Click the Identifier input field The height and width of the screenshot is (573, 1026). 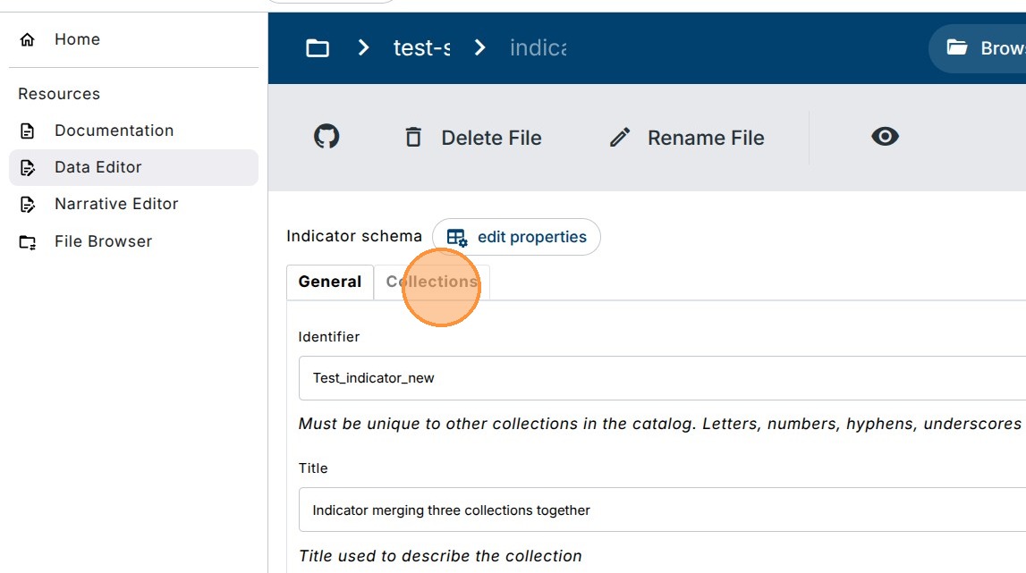tap(662, 378)
